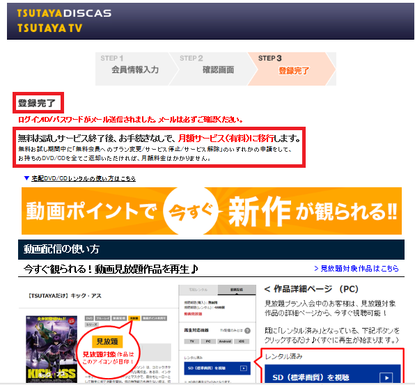Click the TV device badge
Screen dimensions: 415x385
(x=192, y=341)
